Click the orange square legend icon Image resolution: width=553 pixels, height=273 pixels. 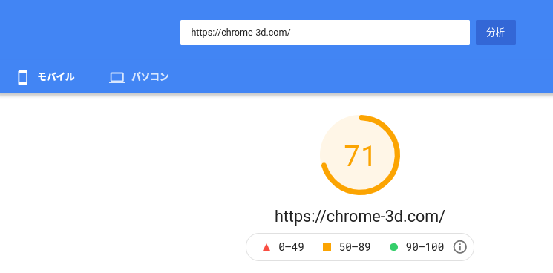pos(327,247)
